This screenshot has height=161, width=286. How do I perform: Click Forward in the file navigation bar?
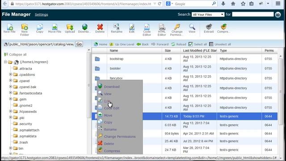[160, 44]
